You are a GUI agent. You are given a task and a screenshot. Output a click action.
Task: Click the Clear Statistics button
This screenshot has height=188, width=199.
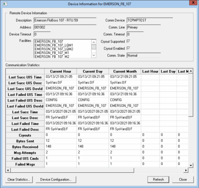19,180
